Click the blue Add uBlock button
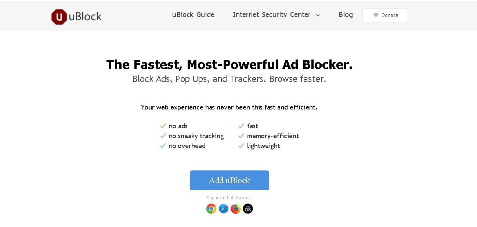477x227 pixels. (230, 180)
